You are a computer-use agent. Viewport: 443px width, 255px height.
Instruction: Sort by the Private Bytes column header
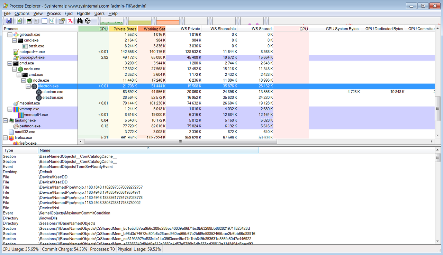tap(123, 29)
